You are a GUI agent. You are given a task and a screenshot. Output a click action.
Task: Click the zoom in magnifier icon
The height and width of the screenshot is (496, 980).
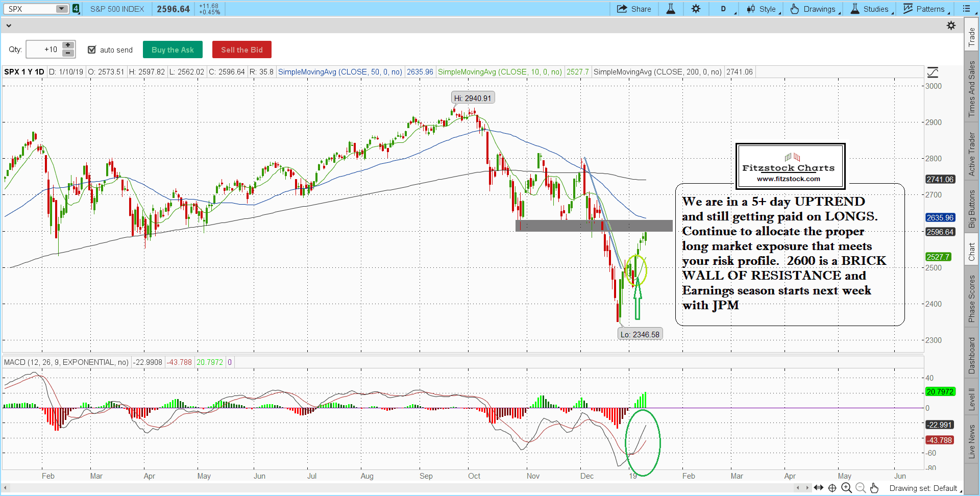846,488
